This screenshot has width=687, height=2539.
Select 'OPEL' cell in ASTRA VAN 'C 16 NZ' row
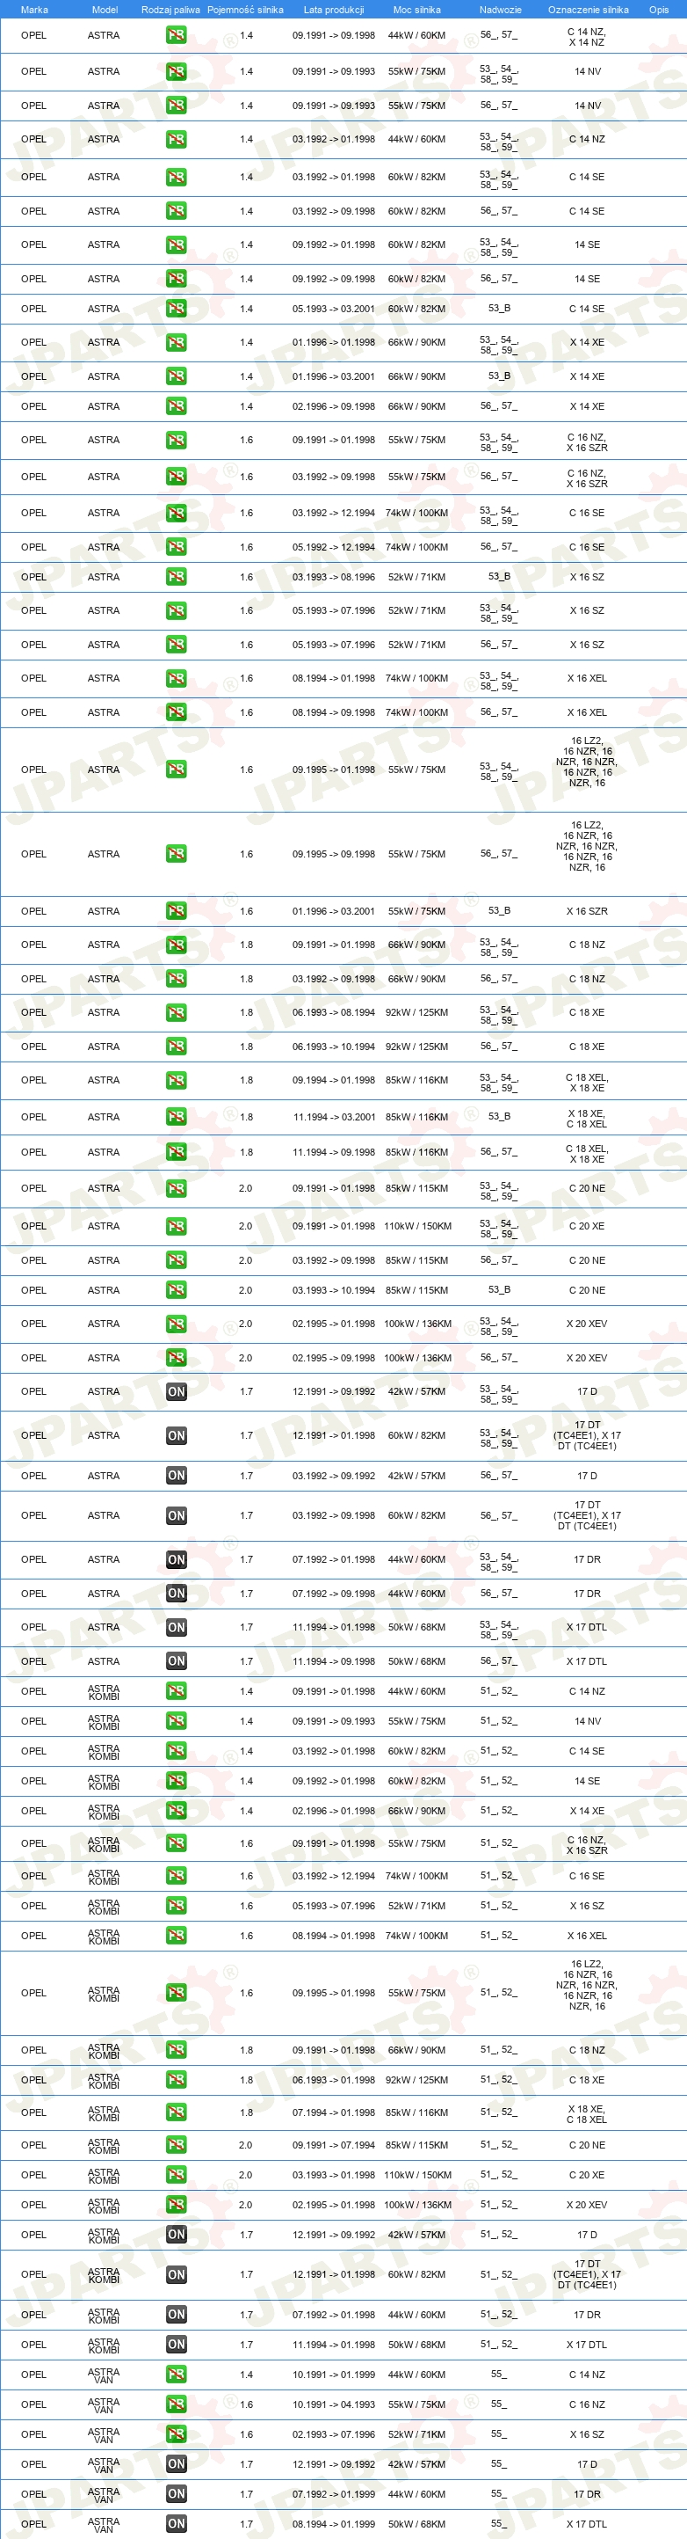click(33, 2404)
